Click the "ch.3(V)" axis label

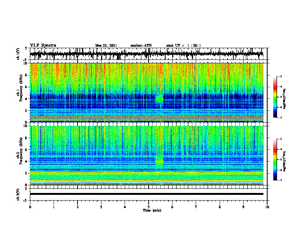click(x=18, y=194)
